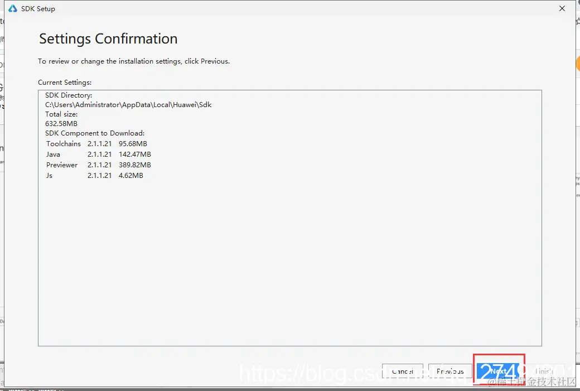Click the 389.82MB size value
580x391 pixels.
[134, 165]
